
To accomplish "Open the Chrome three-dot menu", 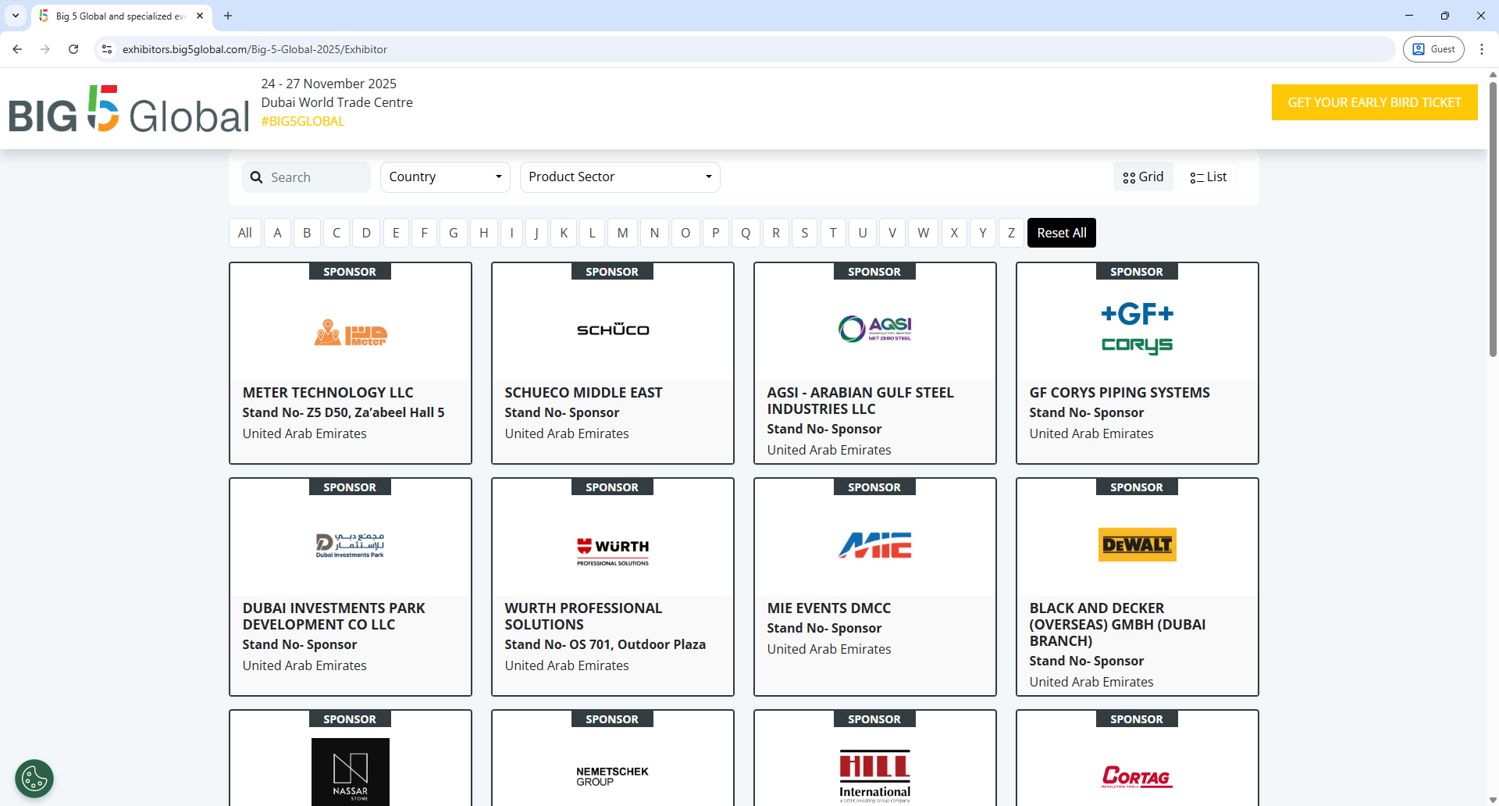I will click(1483, 49).
